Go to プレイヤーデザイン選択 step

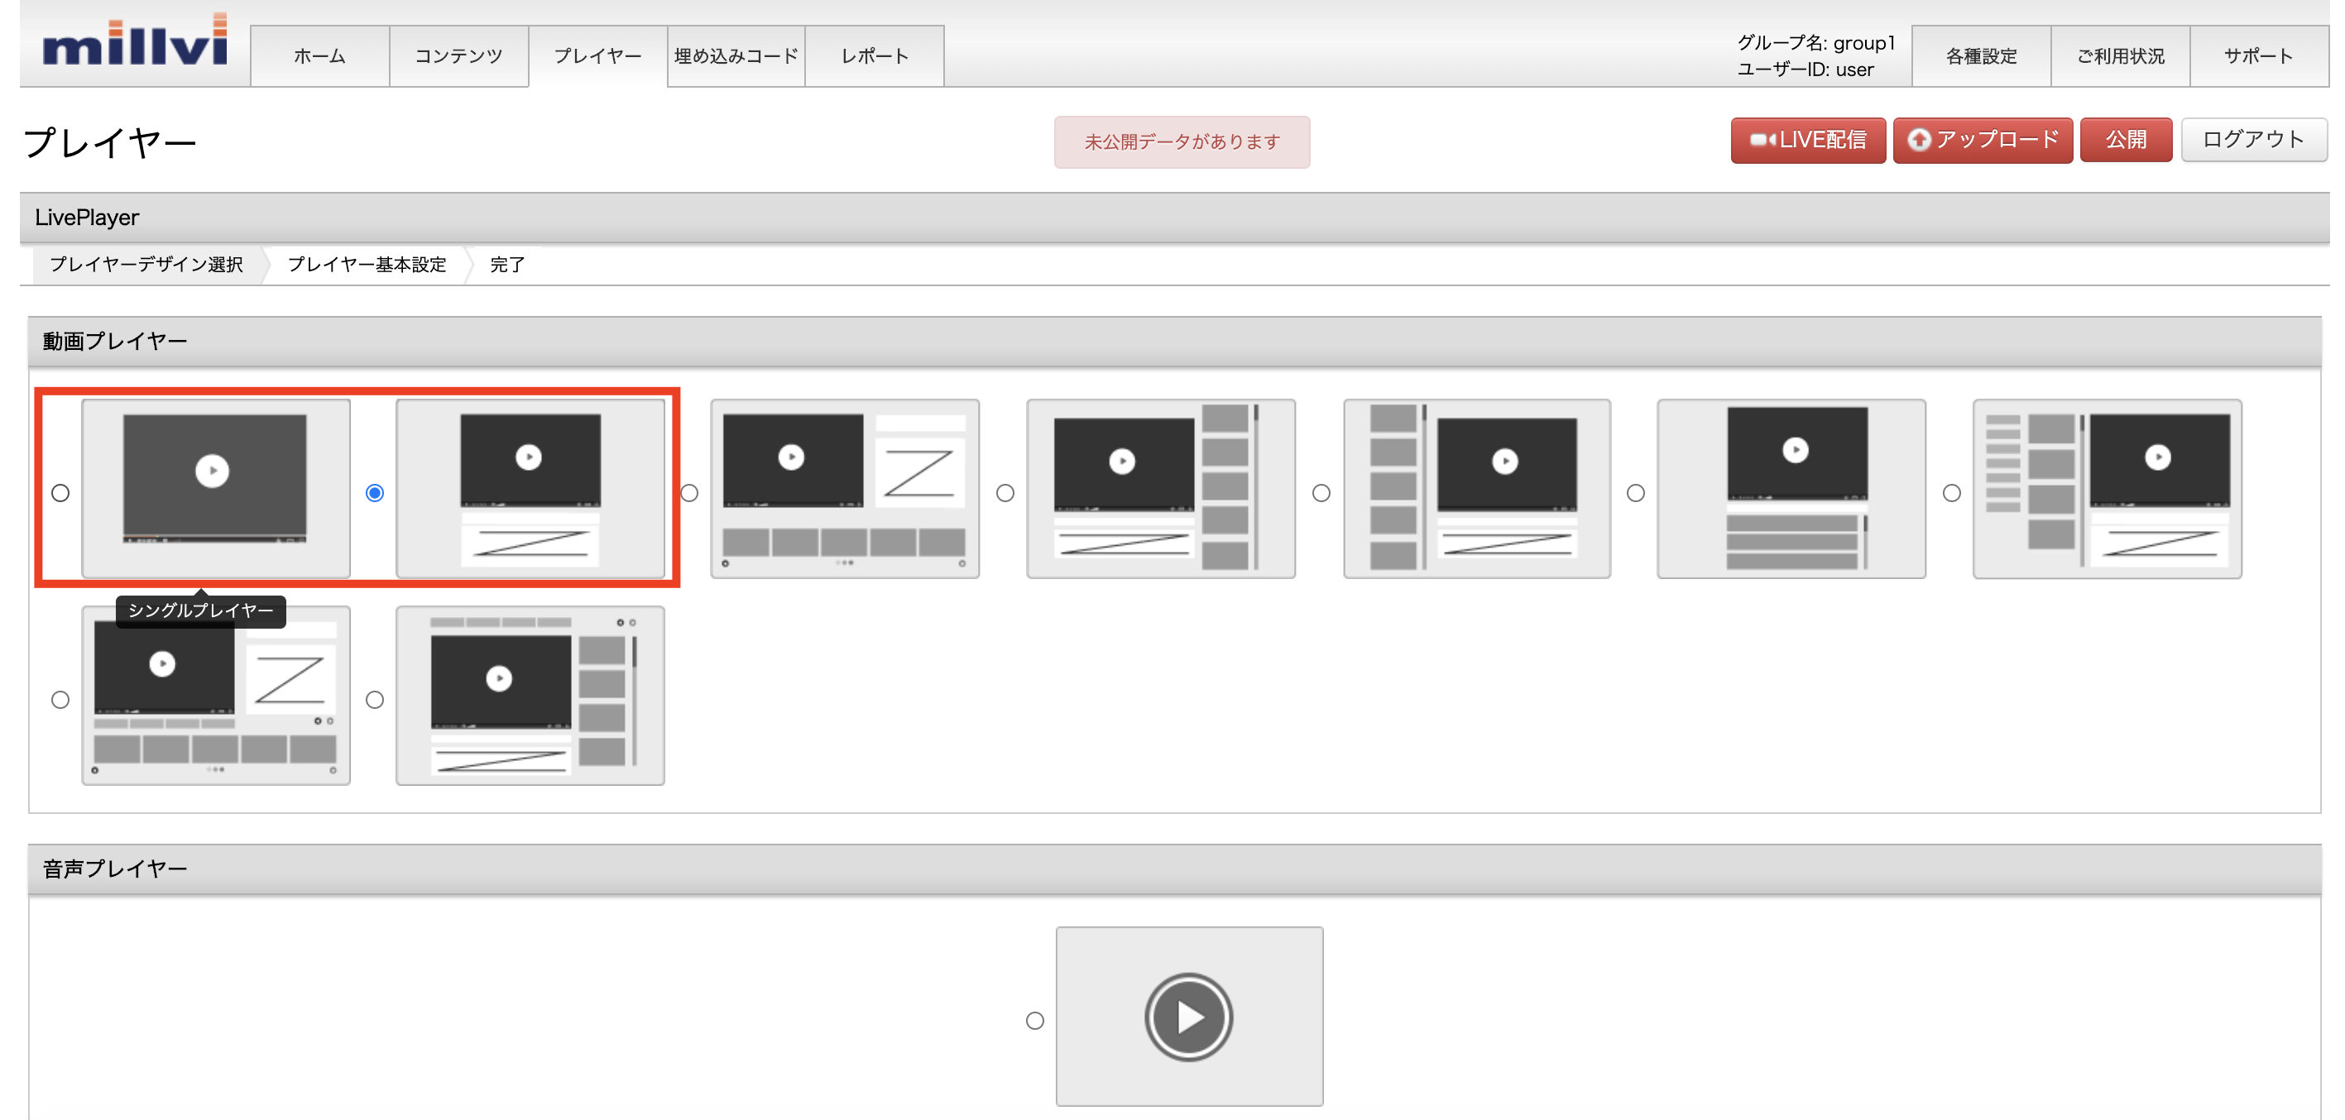tap(146, 265)
